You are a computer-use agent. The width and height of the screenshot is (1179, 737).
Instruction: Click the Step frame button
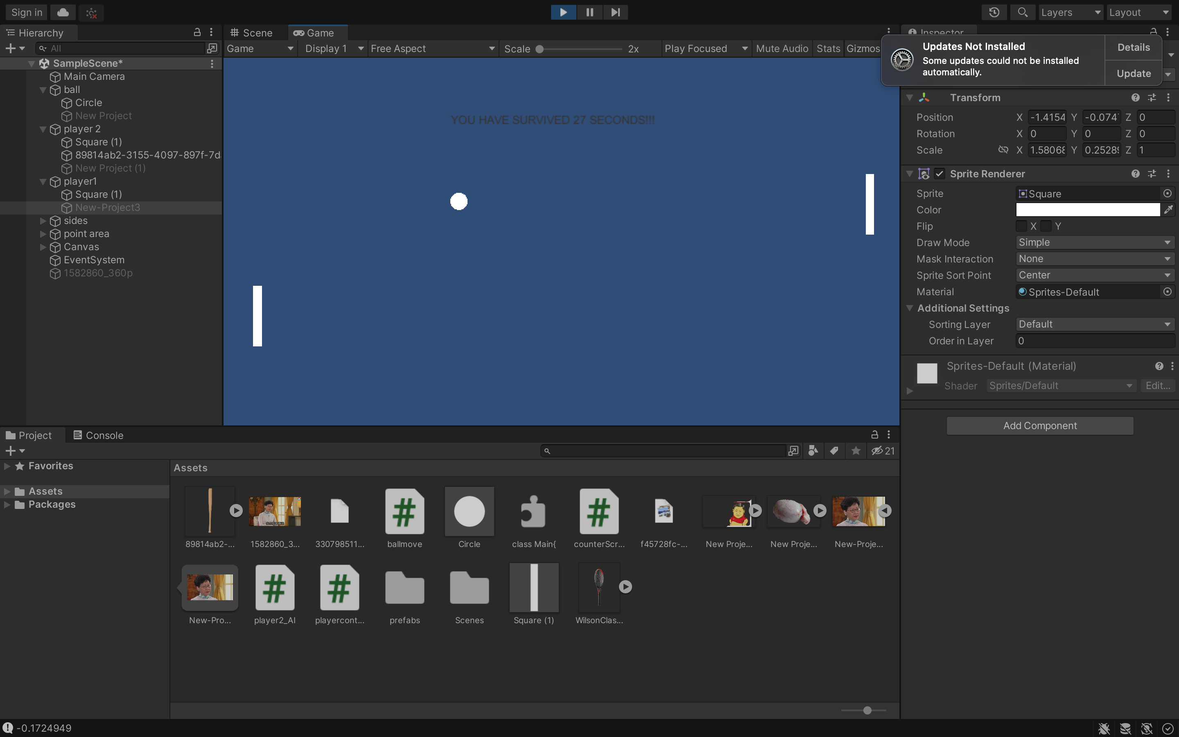point(615,12)
